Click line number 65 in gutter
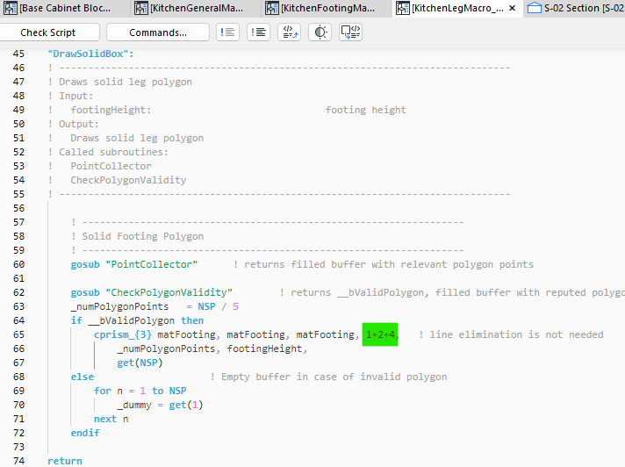Screen dimensions: 625x467 [x=18, y=334]
